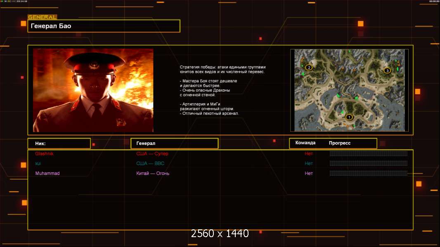This screenshot has width=440, height=247.
Task: Click start position marker 2 on minimap
Action: 309,68
